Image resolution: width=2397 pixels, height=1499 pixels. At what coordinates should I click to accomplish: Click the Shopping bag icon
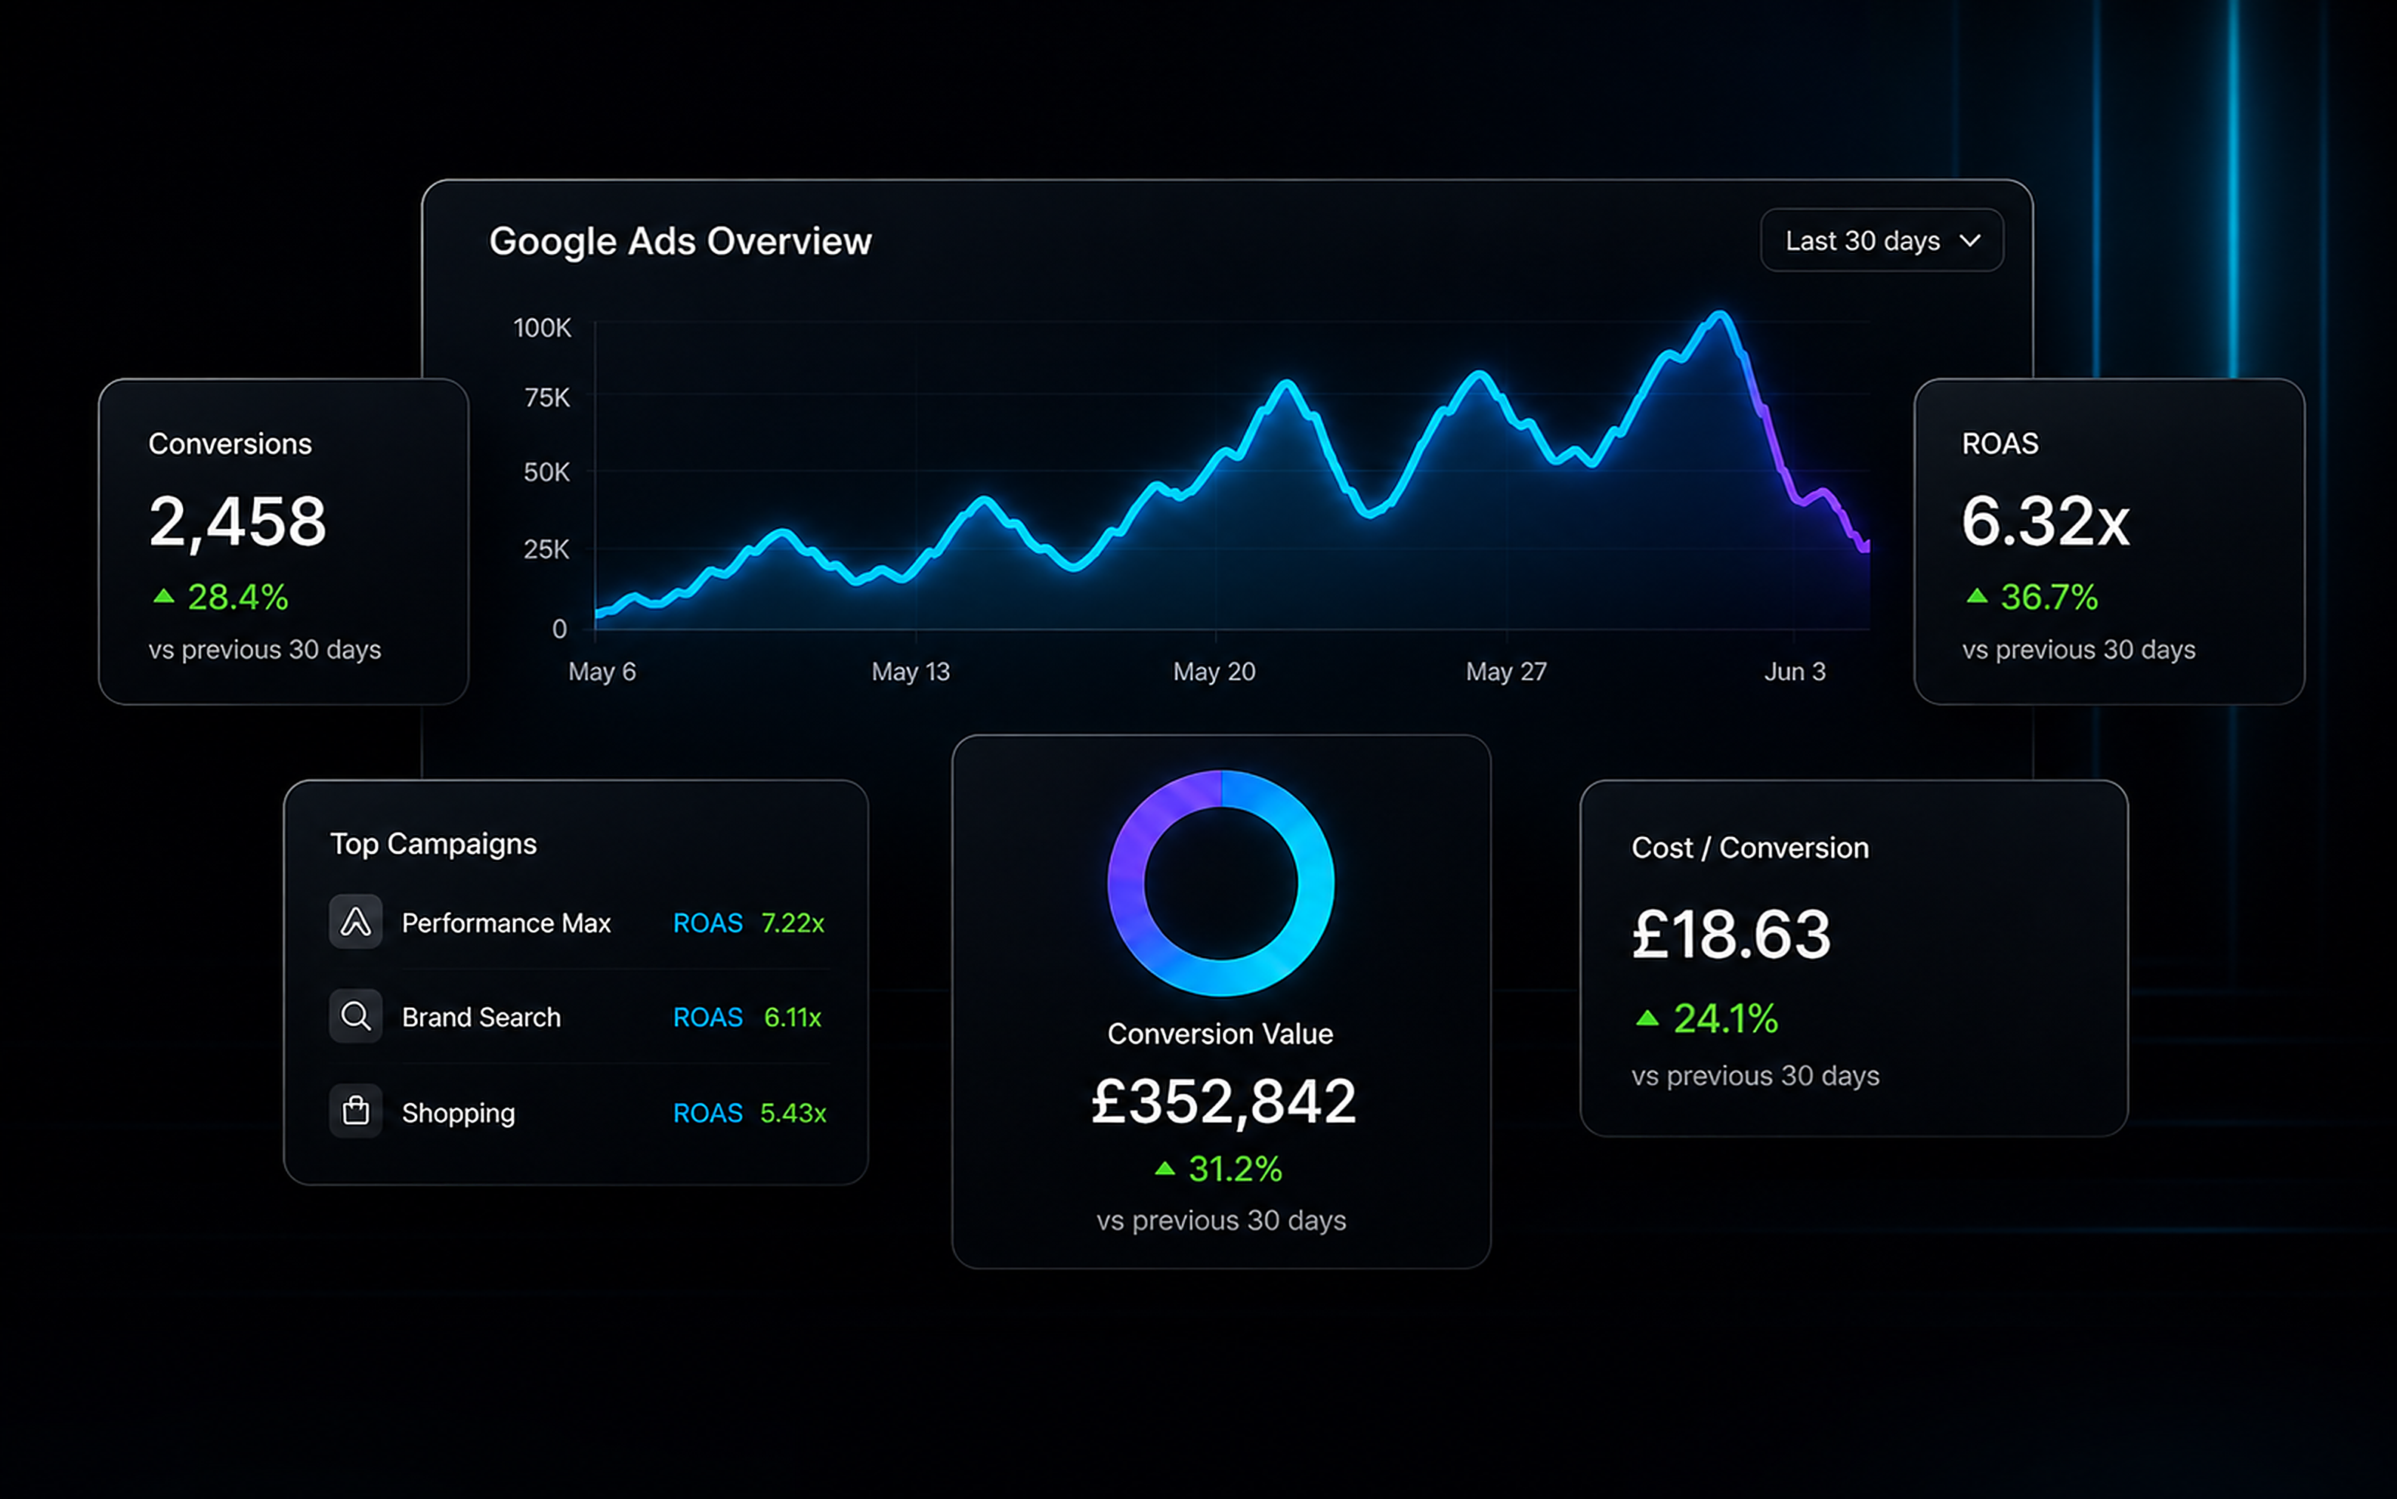[x=356, y=1111]
